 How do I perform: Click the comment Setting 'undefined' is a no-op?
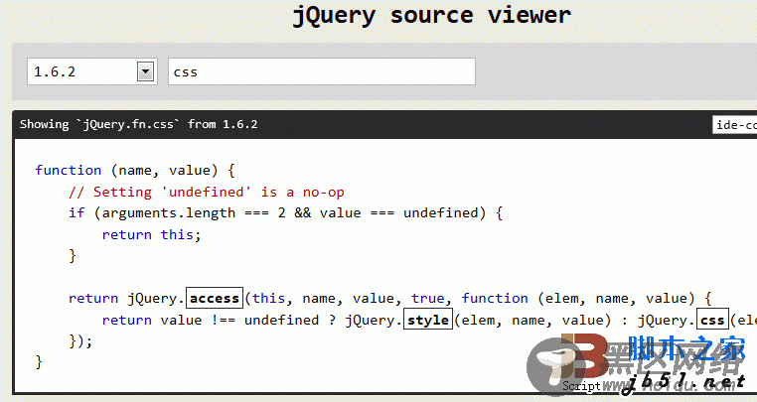pyautogui.click(x=207, y=193)
